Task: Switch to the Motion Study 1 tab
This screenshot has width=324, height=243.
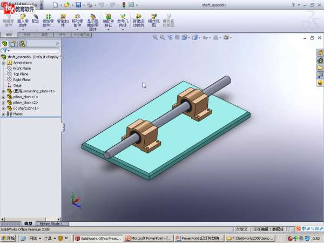Action: [50, 224]
